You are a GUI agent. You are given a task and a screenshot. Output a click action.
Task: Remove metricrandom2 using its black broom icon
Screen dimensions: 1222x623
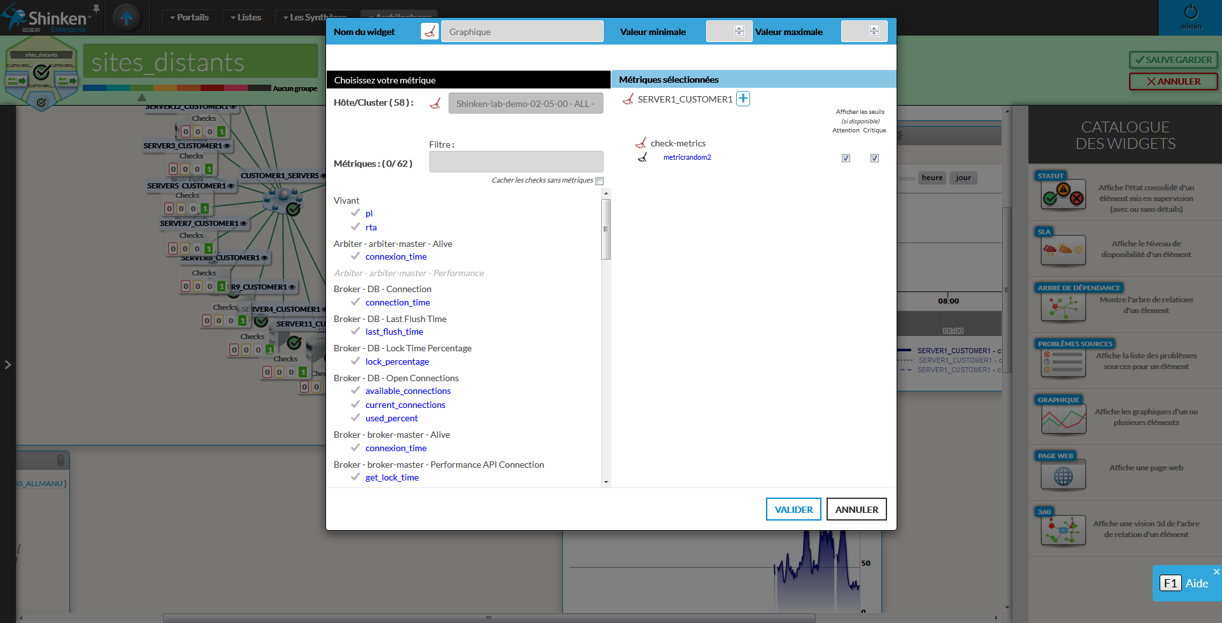tap(643, 157)
